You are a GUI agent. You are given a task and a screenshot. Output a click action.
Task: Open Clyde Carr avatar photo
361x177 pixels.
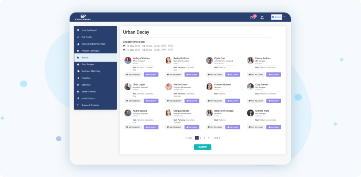point(209,60)
